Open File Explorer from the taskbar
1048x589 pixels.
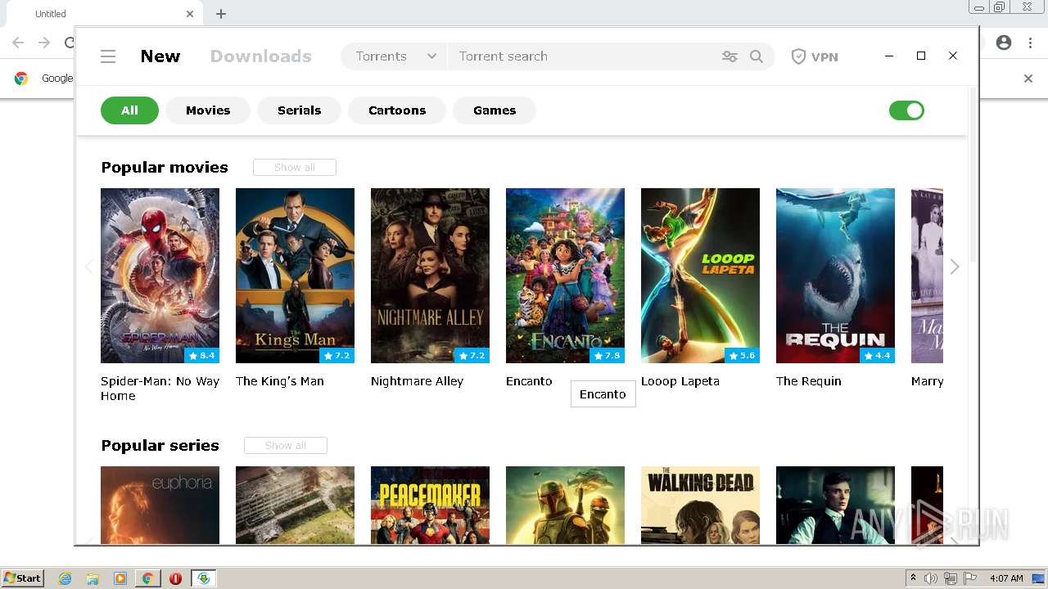click(93, 578)
